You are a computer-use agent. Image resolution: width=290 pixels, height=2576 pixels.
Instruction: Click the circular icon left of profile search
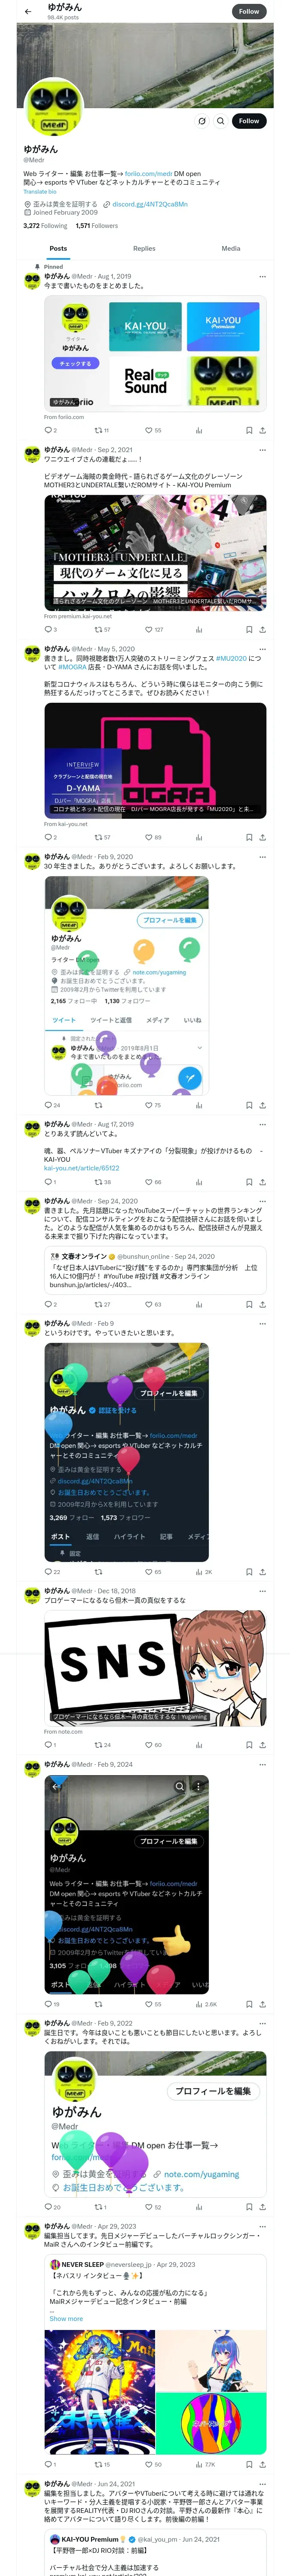(202, 121)
